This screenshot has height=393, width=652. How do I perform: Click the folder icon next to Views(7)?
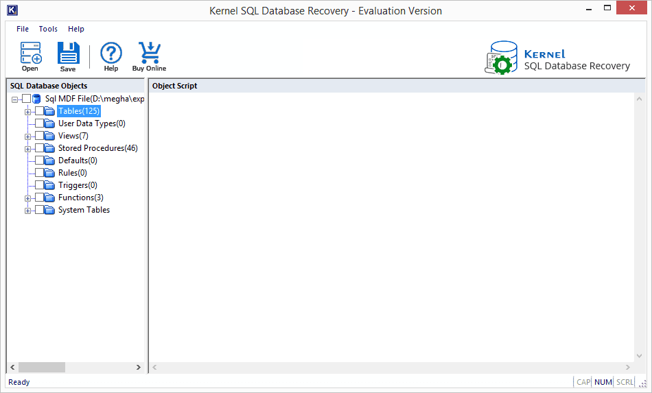49,136
